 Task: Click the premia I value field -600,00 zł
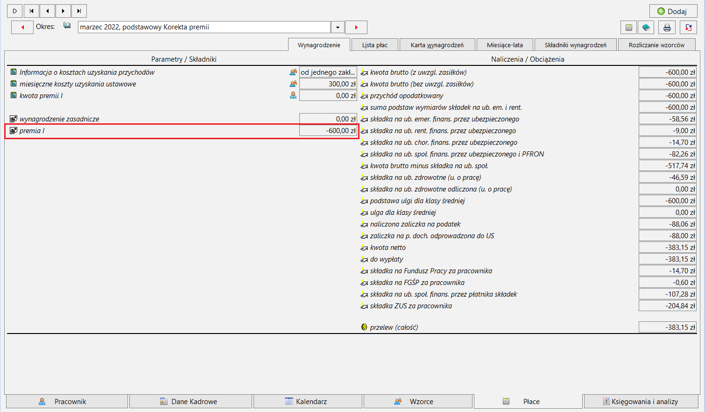tap(328, 130)
